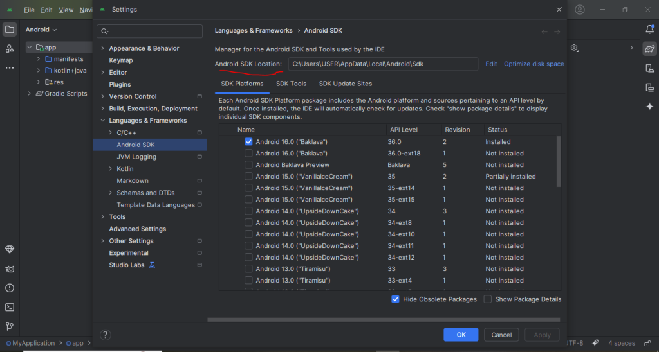The height and width of the screenshot is (352, 659).
Task: Open the Project tool window folder icon
Action: [10, 30]
